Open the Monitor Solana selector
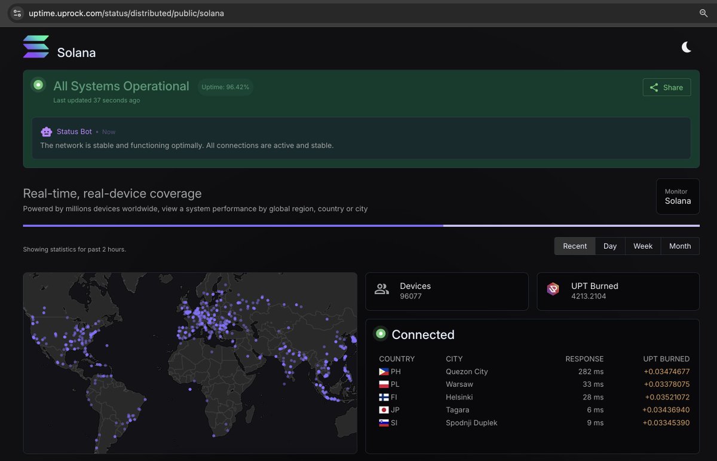The image size is (717, 461). click(x=678, y=196)
